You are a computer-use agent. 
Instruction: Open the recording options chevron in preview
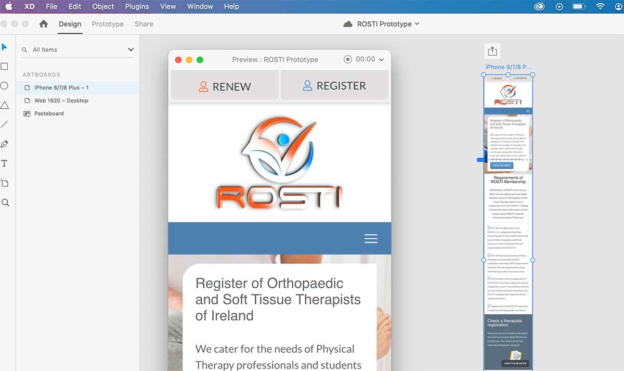(x=382, y=60)
